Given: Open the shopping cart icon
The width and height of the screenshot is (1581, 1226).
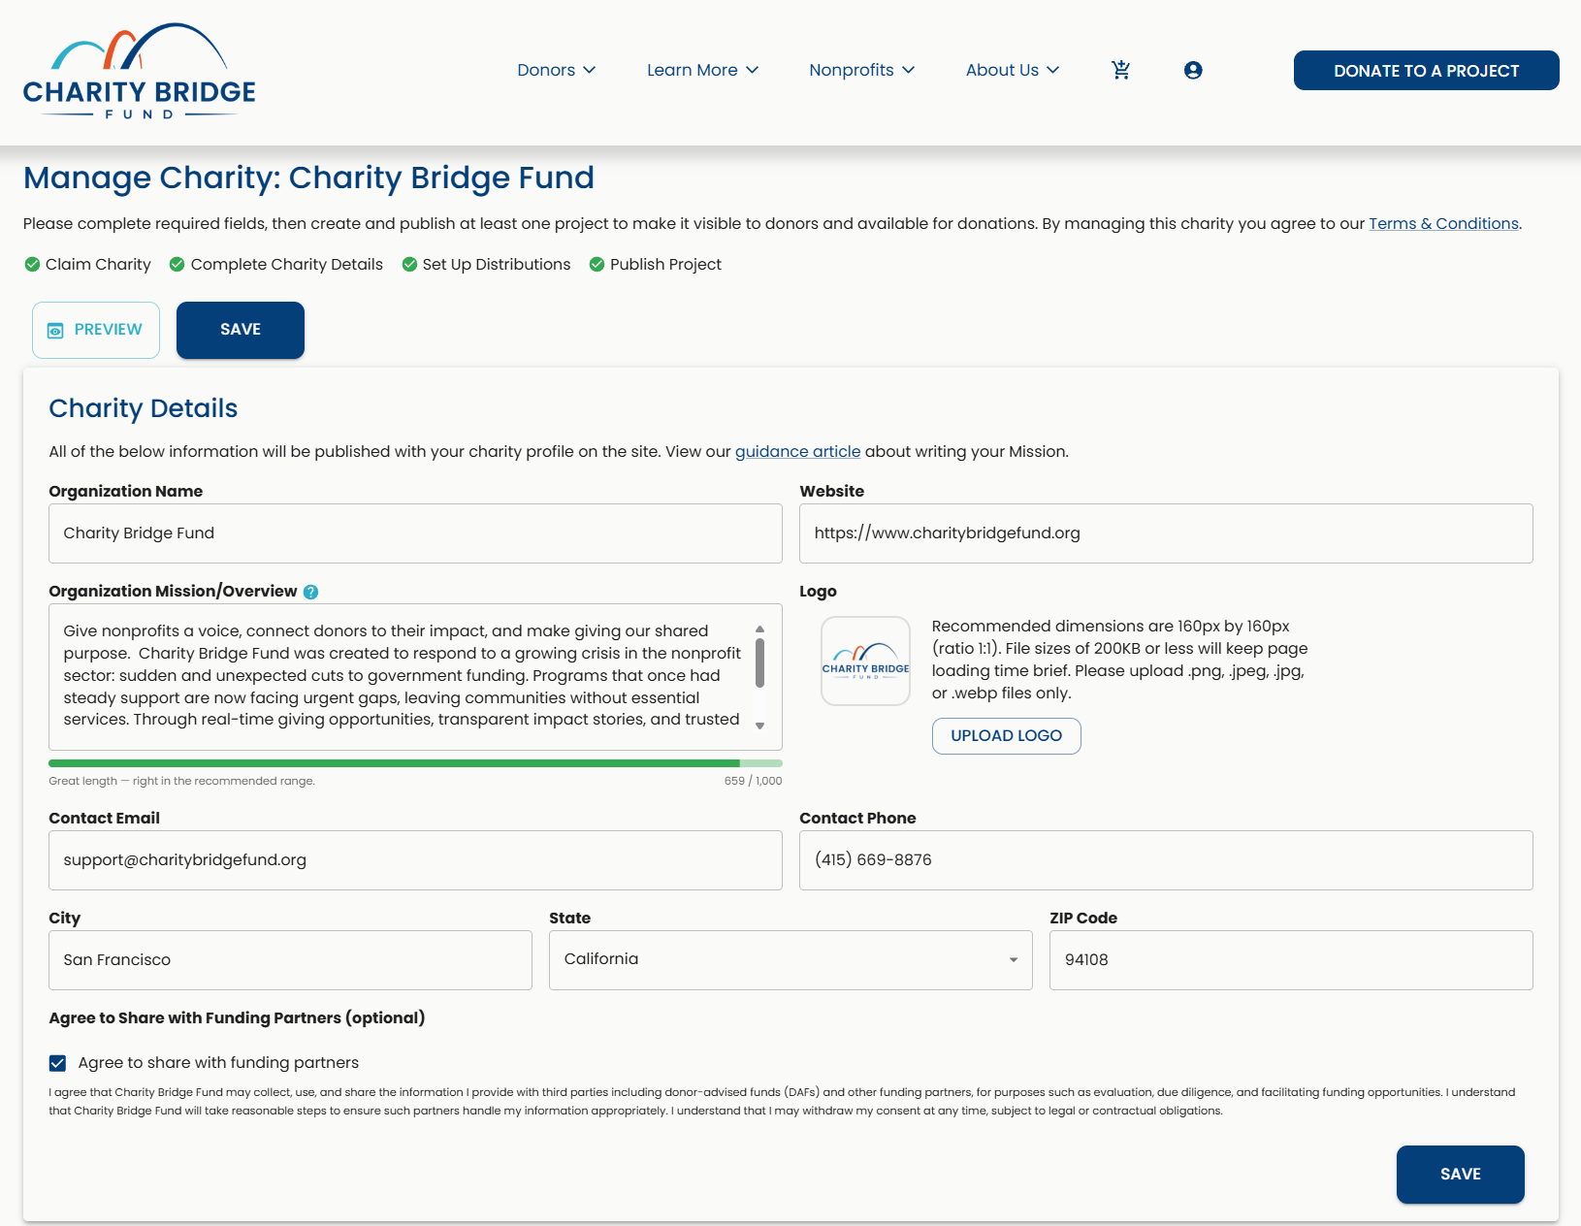Looking at the screenshot, I should point(1120,70).
